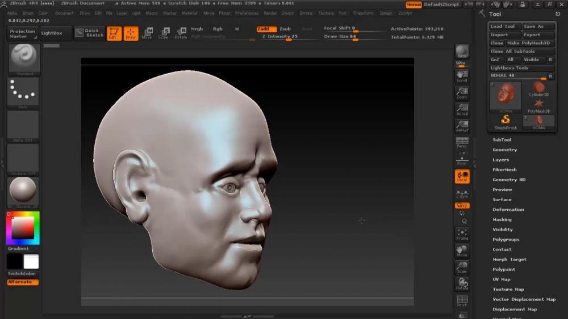This screenshot has width=568, height=319.
Task: Expand the Geometry section
Action: 504,150
